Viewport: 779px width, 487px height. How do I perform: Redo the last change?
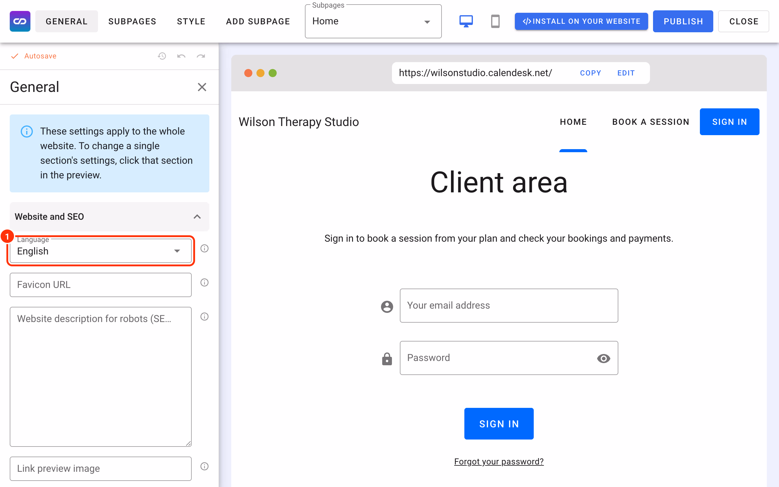tap(201, 56)
